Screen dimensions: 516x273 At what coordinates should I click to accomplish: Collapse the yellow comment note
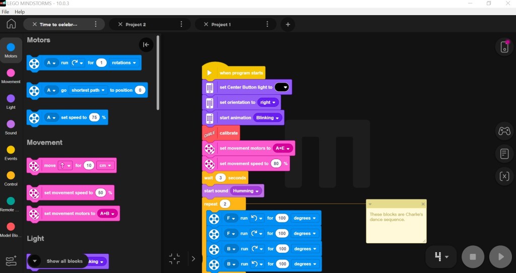(x=370, y=204)
